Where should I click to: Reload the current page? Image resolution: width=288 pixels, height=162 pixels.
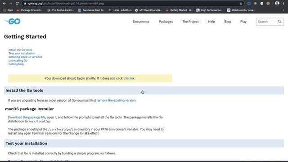tap(17, 3)
